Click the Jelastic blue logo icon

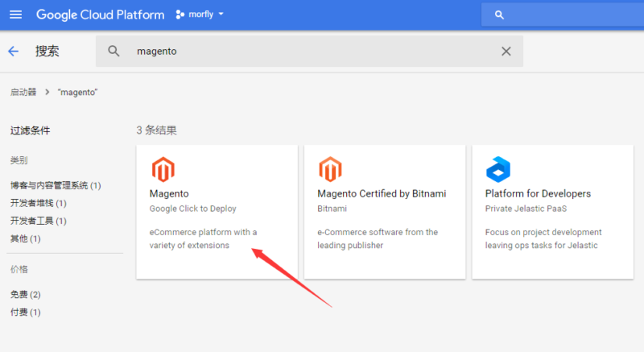click(497, 169)
